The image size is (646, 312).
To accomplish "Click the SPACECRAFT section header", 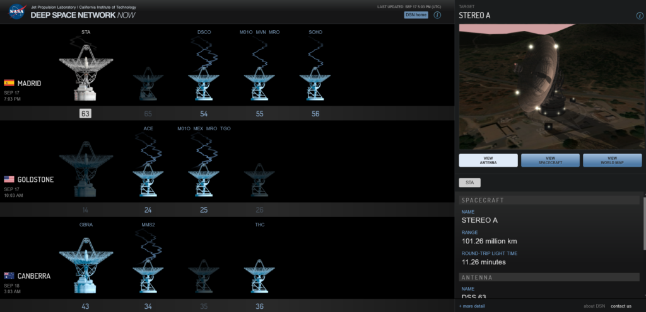I will click(549, 200).
